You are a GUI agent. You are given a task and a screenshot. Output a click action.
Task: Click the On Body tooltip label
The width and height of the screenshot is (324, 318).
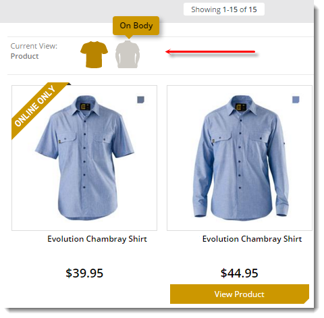[x=136, y=26]
